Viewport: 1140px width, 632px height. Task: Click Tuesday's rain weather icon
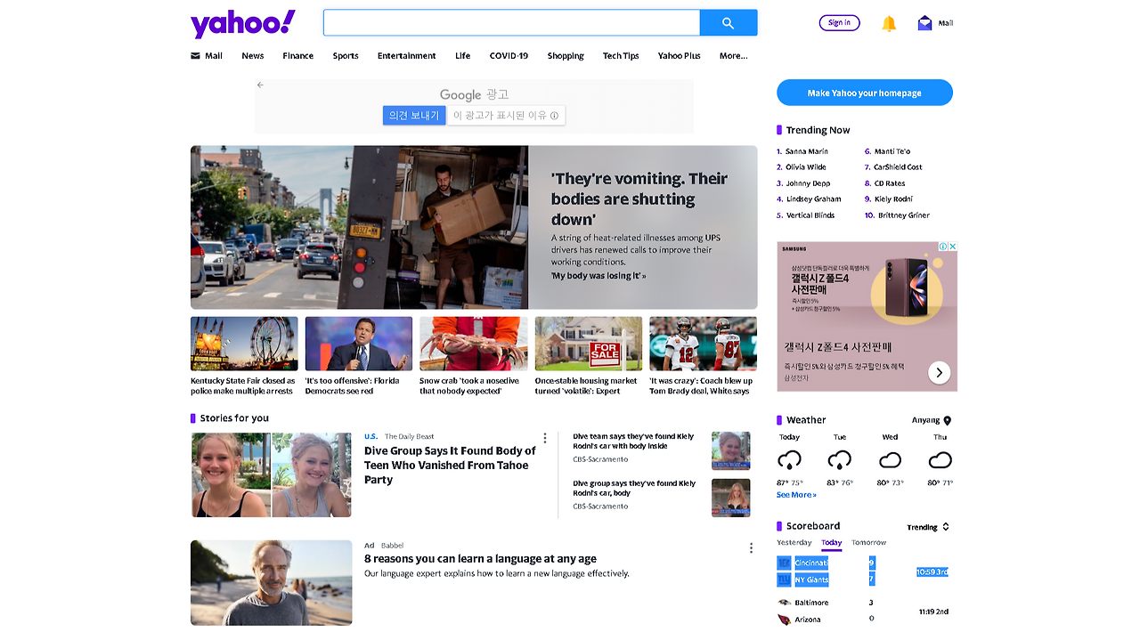coord(840,461)
